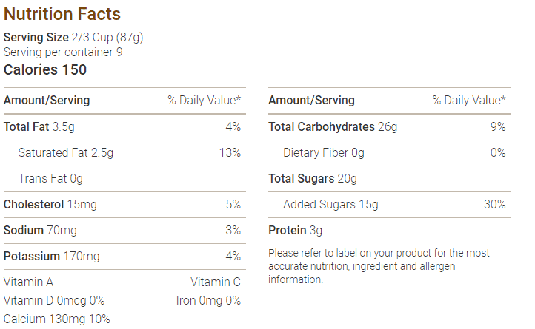Click the Total Carbohydrates 26g row

(390, 127)
